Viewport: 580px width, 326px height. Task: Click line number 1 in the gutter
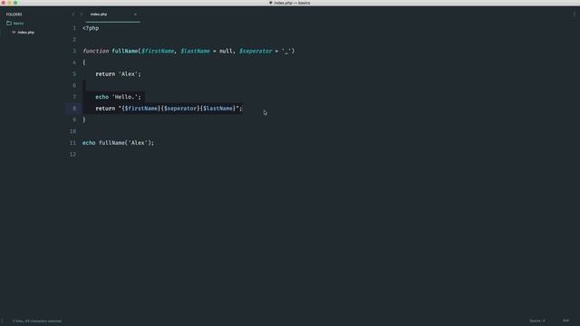pos(74,28)
